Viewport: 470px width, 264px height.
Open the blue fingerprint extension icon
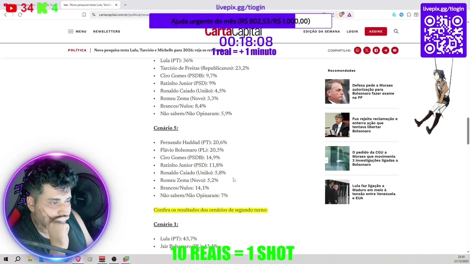tap(394, 15)
